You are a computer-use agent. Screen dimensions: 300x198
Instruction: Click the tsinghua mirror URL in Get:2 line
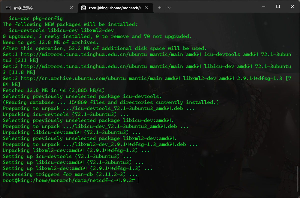coord(84,66)
